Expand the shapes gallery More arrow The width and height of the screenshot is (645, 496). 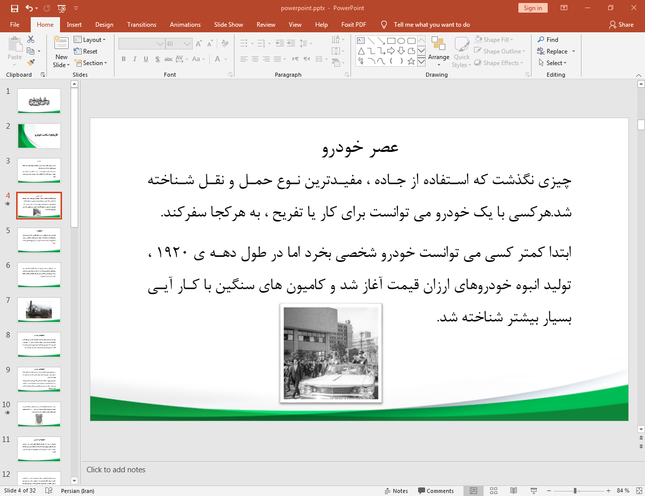[421, 61]
